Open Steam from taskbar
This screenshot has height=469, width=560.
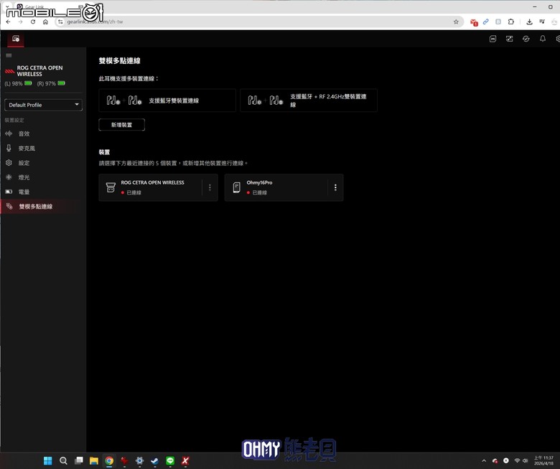tap(154, 461)
